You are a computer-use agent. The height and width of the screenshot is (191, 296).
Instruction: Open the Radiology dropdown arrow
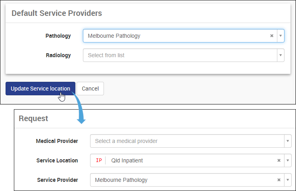(281, 55)
